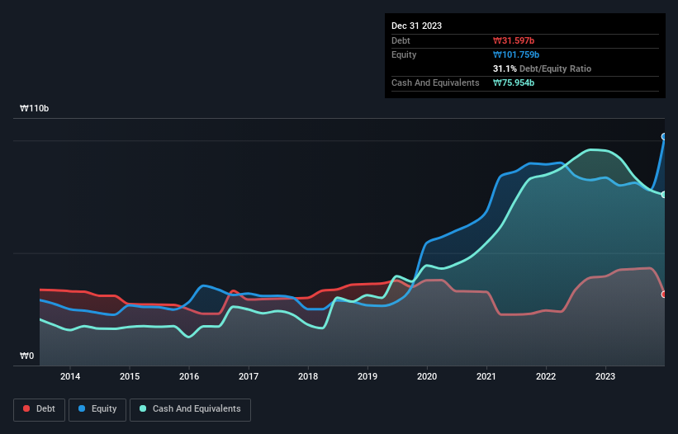
Task: Click the Equity label in tooltip
Action: tap(404, 54)
